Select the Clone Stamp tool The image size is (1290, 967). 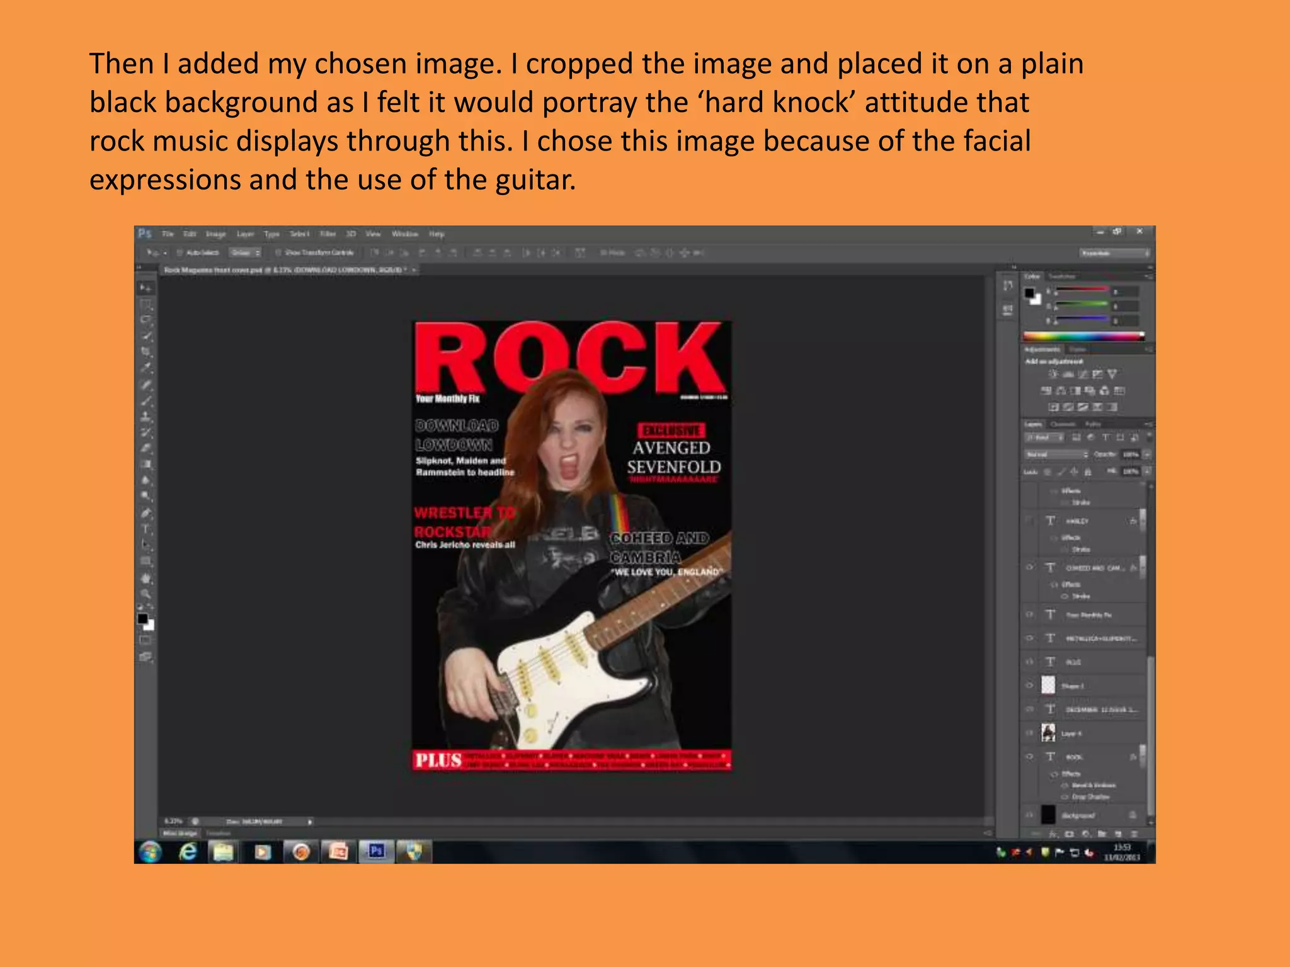(x=146, y=416)
